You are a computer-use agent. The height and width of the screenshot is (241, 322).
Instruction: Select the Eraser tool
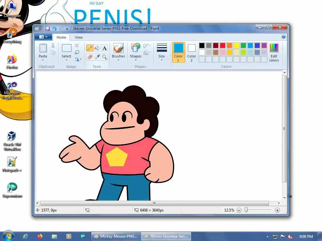click(90, 57)
